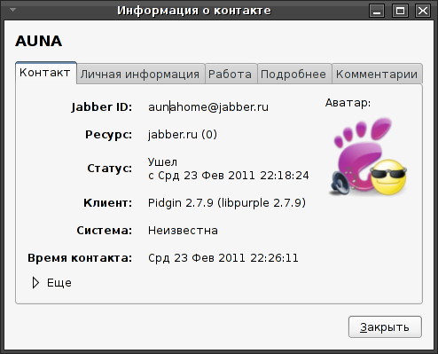Click the status text Ушел
The image size is (438, 354).
pos(162,162)
